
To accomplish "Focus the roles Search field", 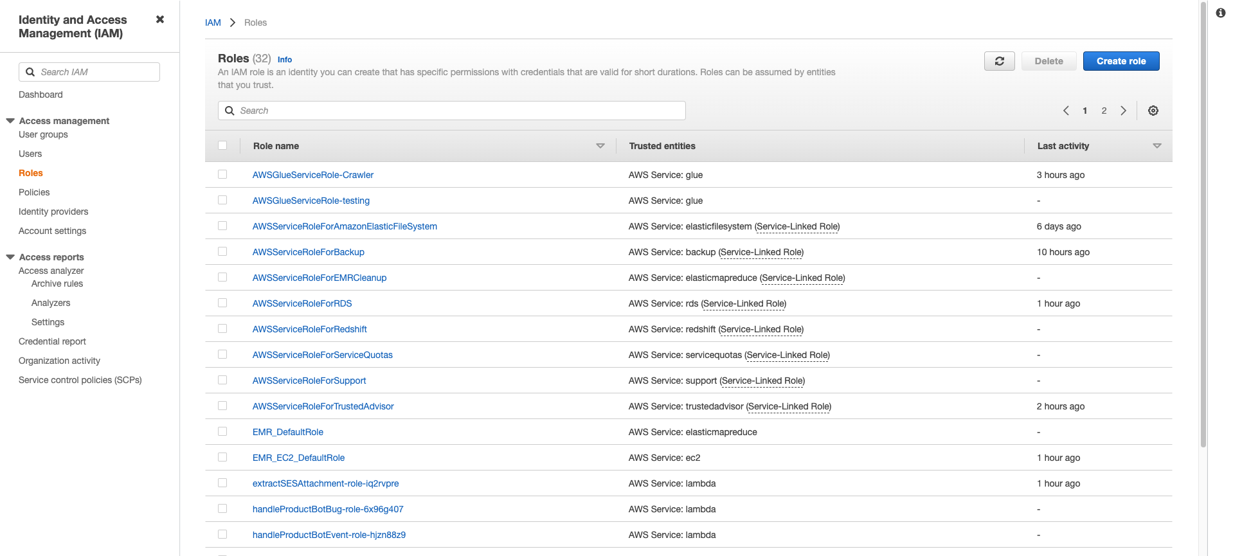I will 452,111.
